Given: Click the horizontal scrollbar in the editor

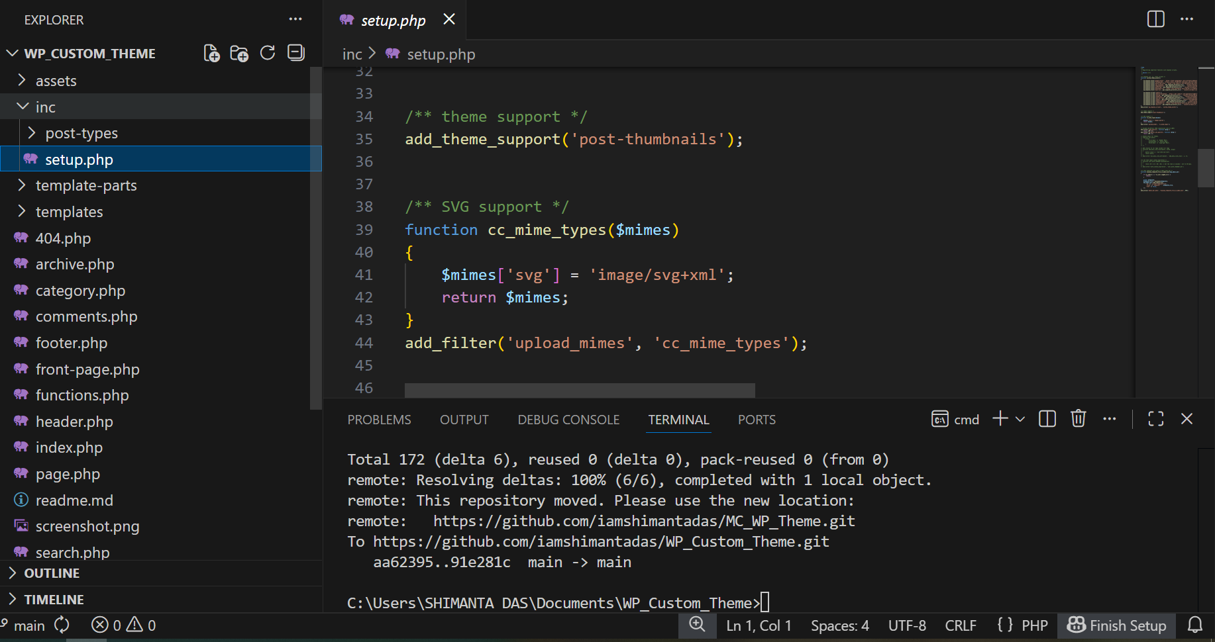Looking at the screenshot, I should pos(580,390).
